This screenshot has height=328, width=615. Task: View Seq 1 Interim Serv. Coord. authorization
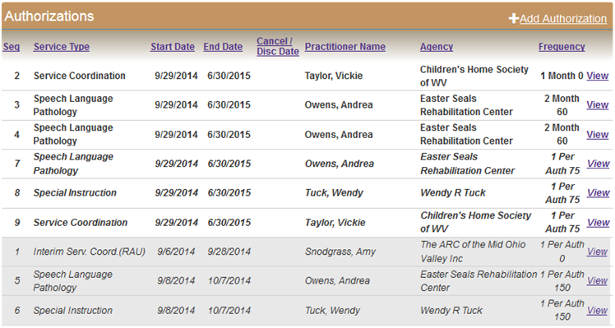tap(598, 252)
